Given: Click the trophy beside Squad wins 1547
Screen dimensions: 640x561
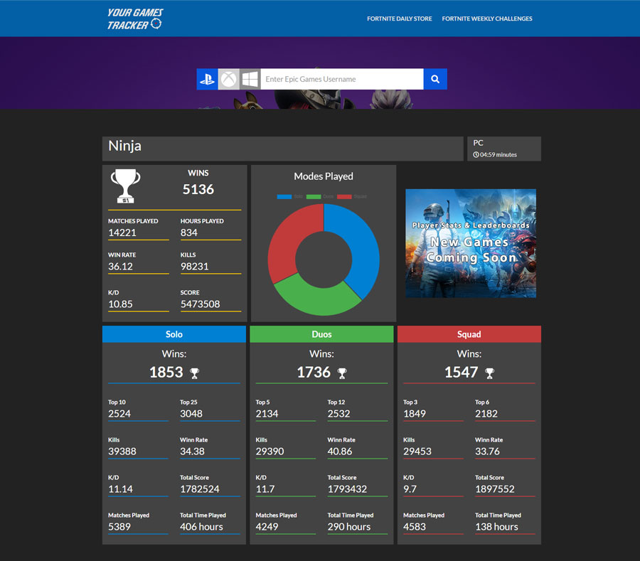Looking at the screenshot, I should click(x=489, y=373).
